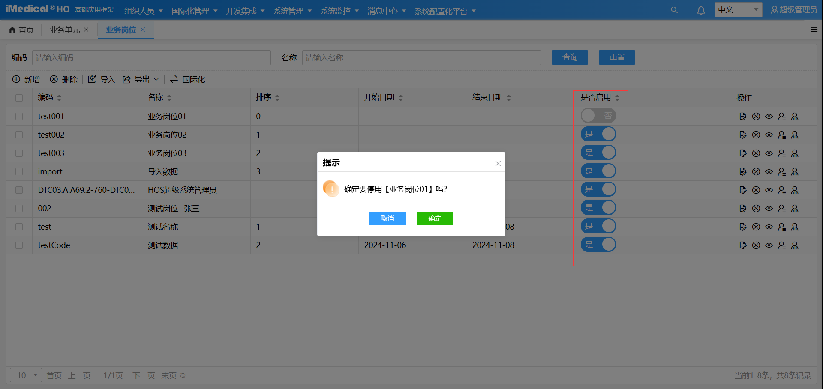Click the edit icon in test002 row

coord(743,135)
